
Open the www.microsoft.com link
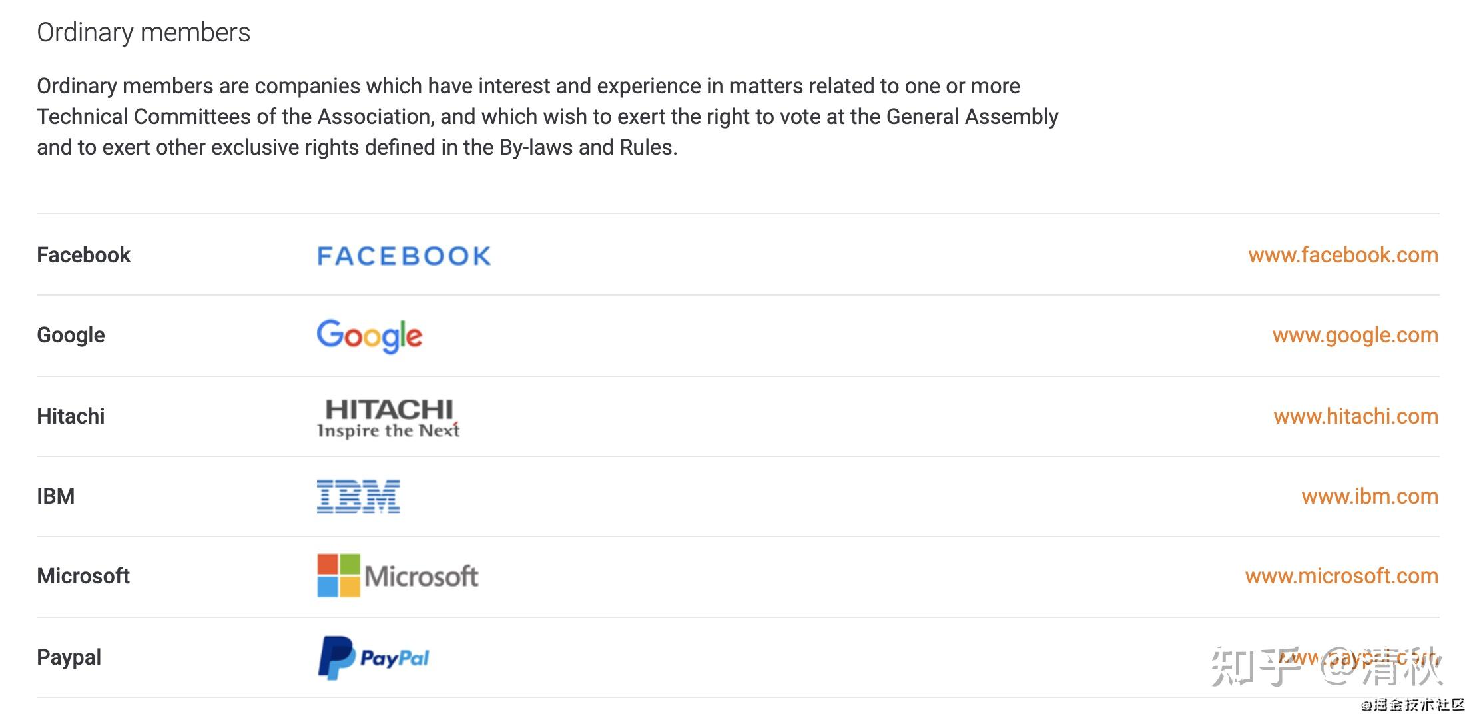tap(1341, 576)
